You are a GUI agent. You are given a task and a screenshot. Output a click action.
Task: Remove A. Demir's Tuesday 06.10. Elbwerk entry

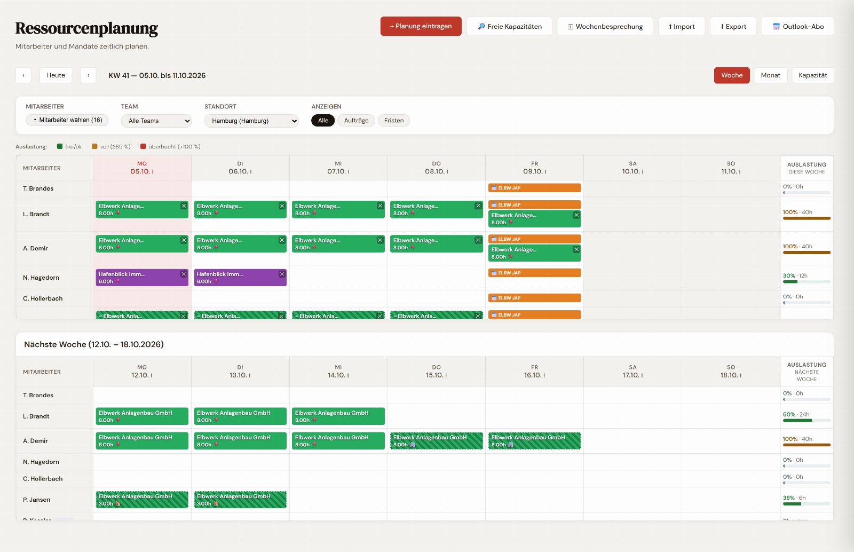pos(282,240)
